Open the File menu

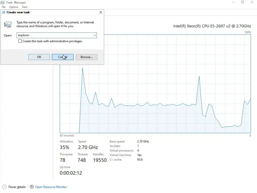pyautogui.click(x=4, y=7)
